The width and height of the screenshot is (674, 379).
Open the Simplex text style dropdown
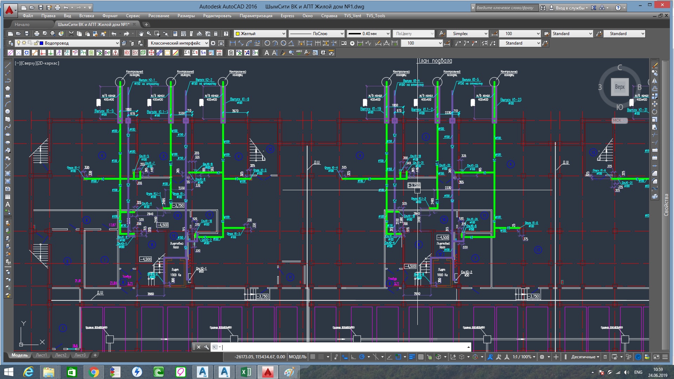pos(468,34)
